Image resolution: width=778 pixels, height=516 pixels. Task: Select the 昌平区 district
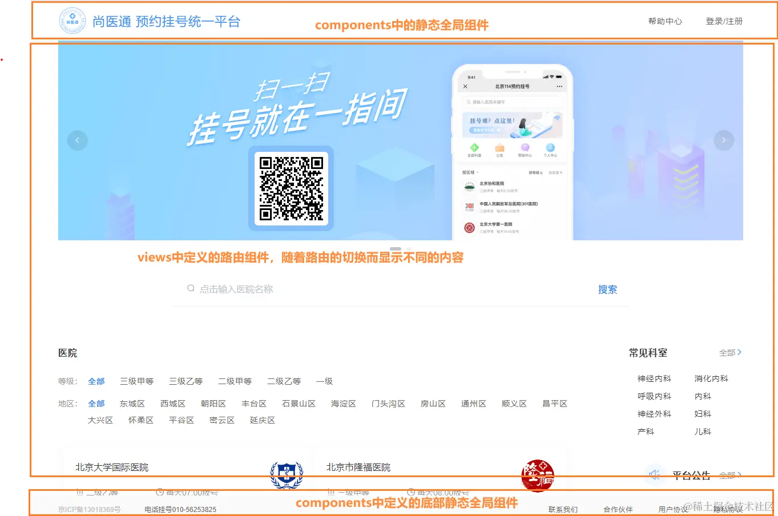(x=555, y=404)
